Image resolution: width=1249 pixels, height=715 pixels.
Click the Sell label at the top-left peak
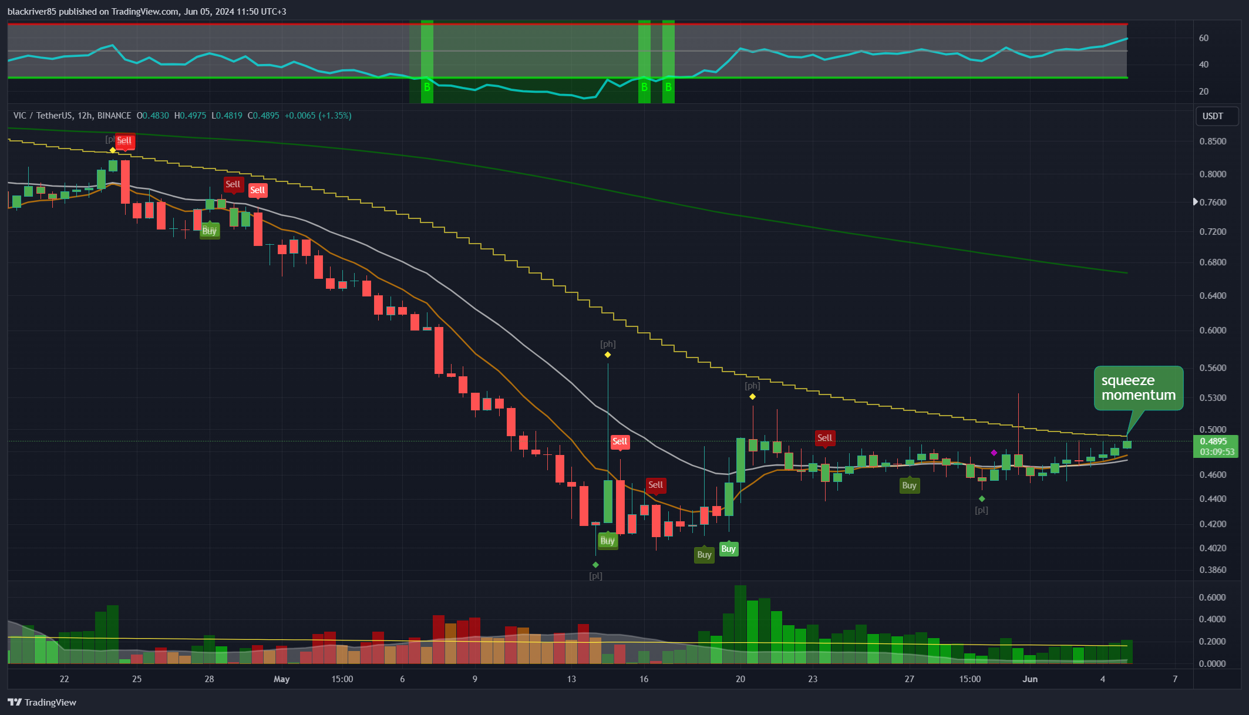124,141
